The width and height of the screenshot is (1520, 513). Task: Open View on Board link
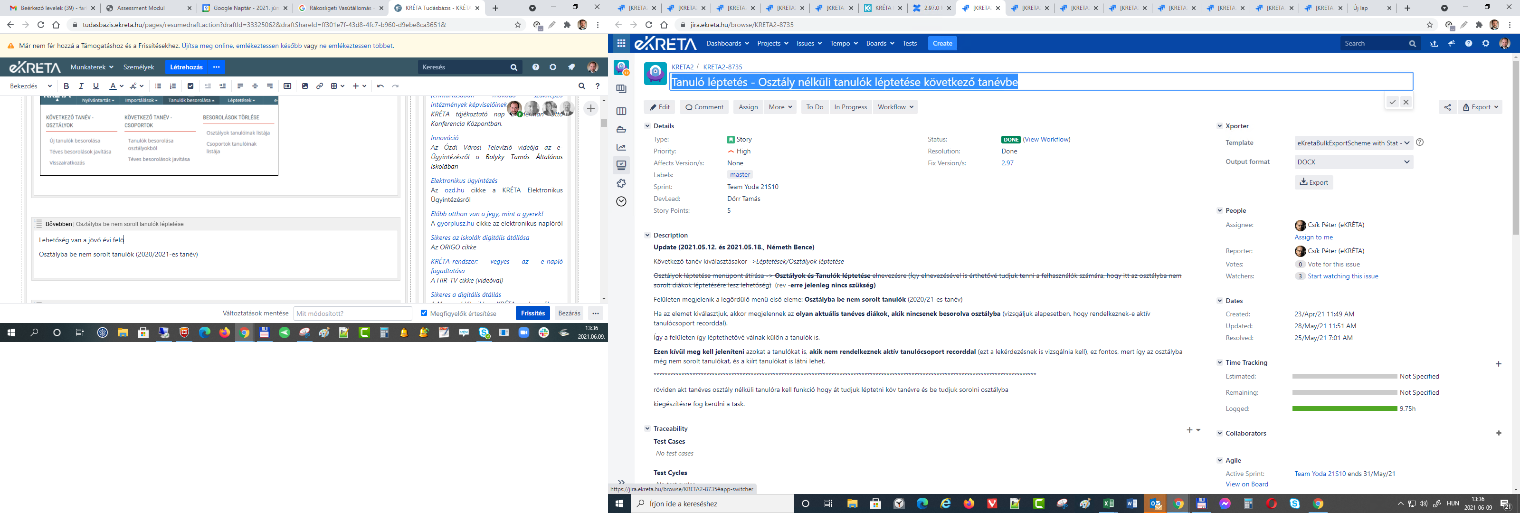[1247, 484]
